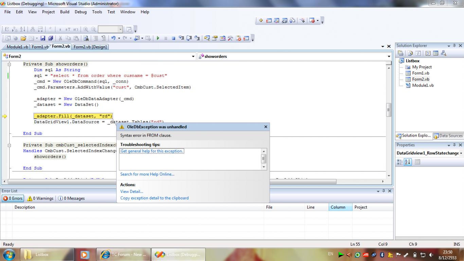
Task: Open a file with the folder icon
Action: (23, 38)
